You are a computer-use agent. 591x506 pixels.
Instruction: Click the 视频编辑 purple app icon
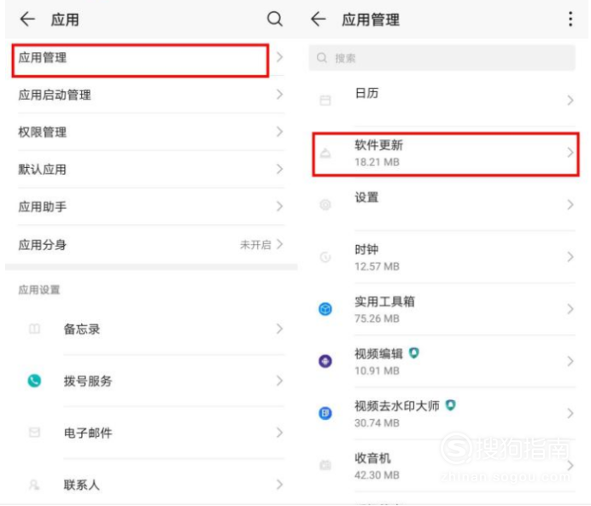point(325,361)
